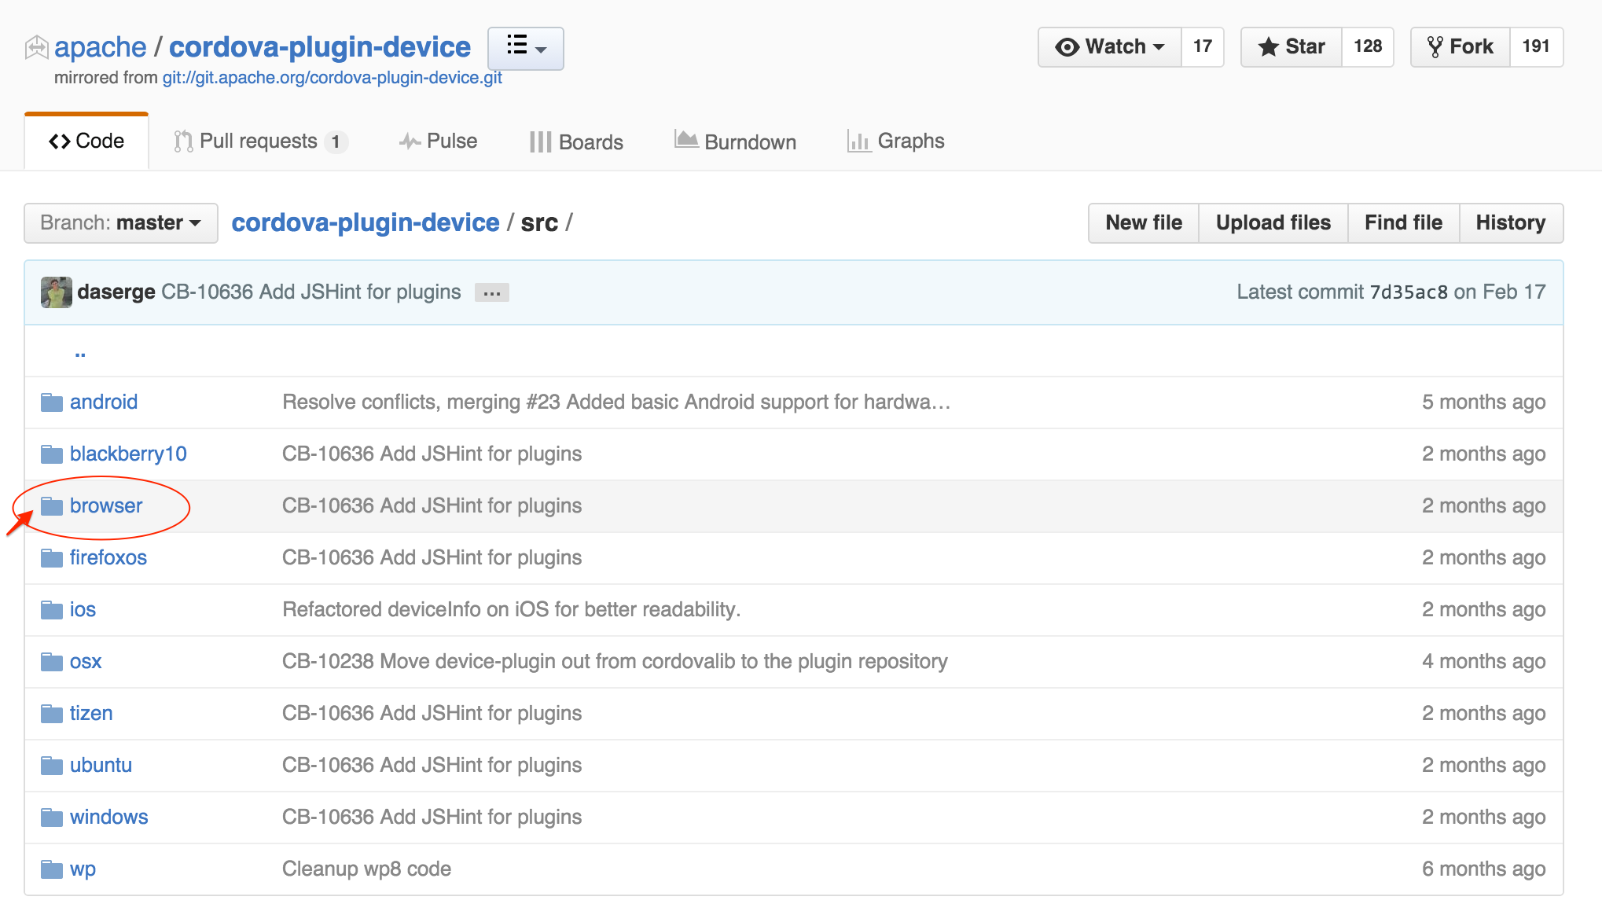Screen dimensions: 1602x915
Task: View the 128 stargazers count
Action: pos(1368,47)
